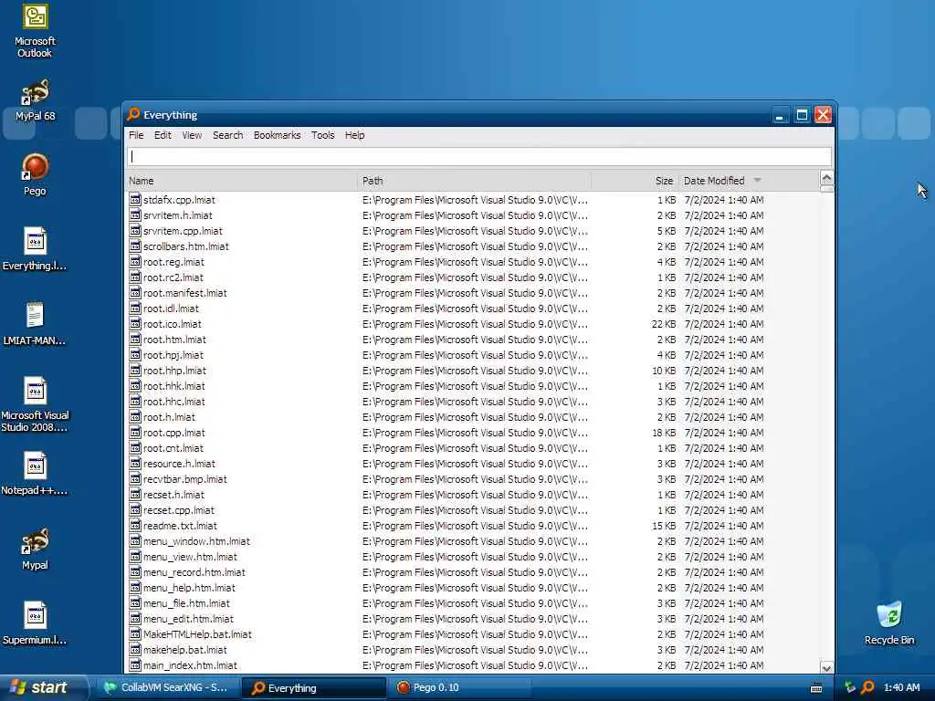
Task: Select file root.h.lmiat
Action: pos(169,416)
